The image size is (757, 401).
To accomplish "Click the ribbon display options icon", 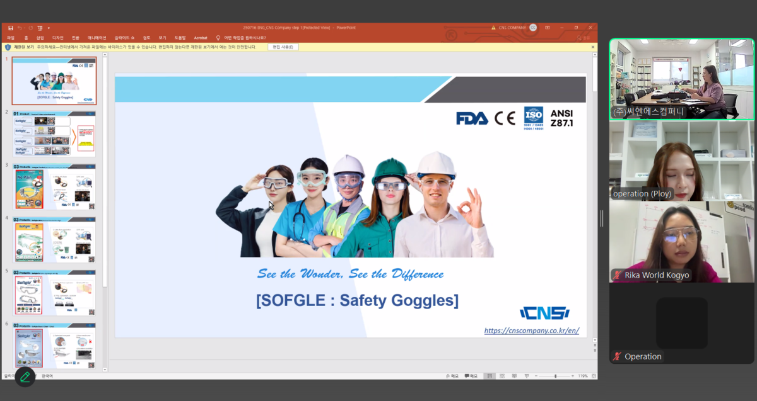I will click(547, 28).
